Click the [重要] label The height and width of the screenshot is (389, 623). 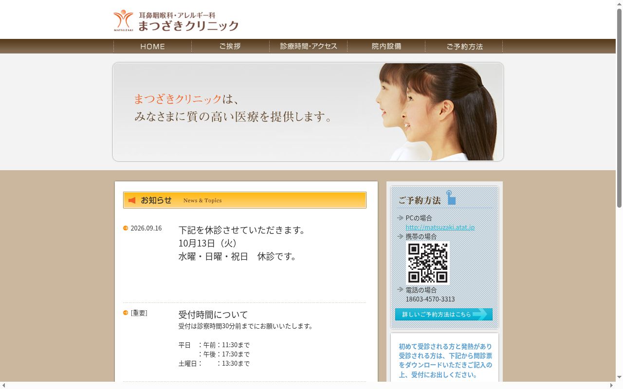pyautogui.click(x=139, y=313)
